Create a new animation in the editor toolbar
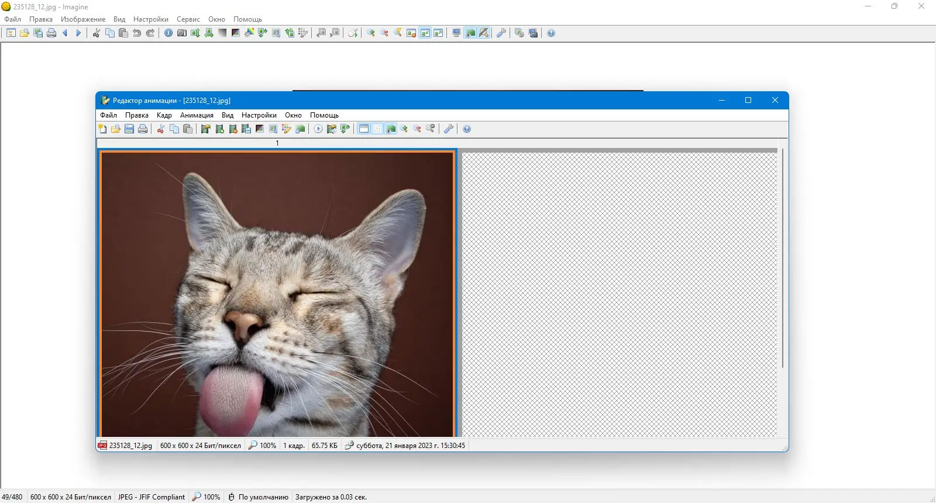Screen dimensions: 936x503 pyautogui.click(x=102, y=129)
